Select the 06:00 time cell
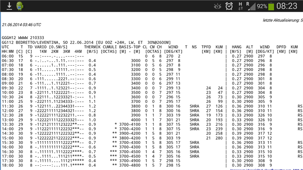Viewport: 303px width, 170px height. (x=8, y=56)
